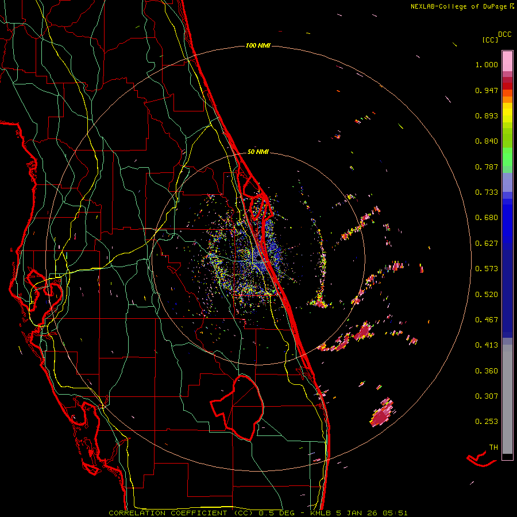Pick the gray segment of color bar
The width and height of the screenshot is (517, 517).
click(x=507, y=399)
